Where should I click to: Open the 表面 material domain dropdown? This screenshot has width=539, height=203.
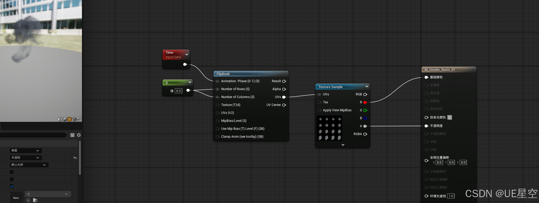point(26,151)
